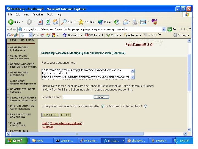198x149 pixels.
Task: Click the Windows start button
Action: point(16,141)
